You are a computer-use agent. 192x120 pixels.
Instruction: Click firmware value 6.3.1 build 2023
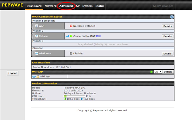pyautogui.click(x=73, y=90)
